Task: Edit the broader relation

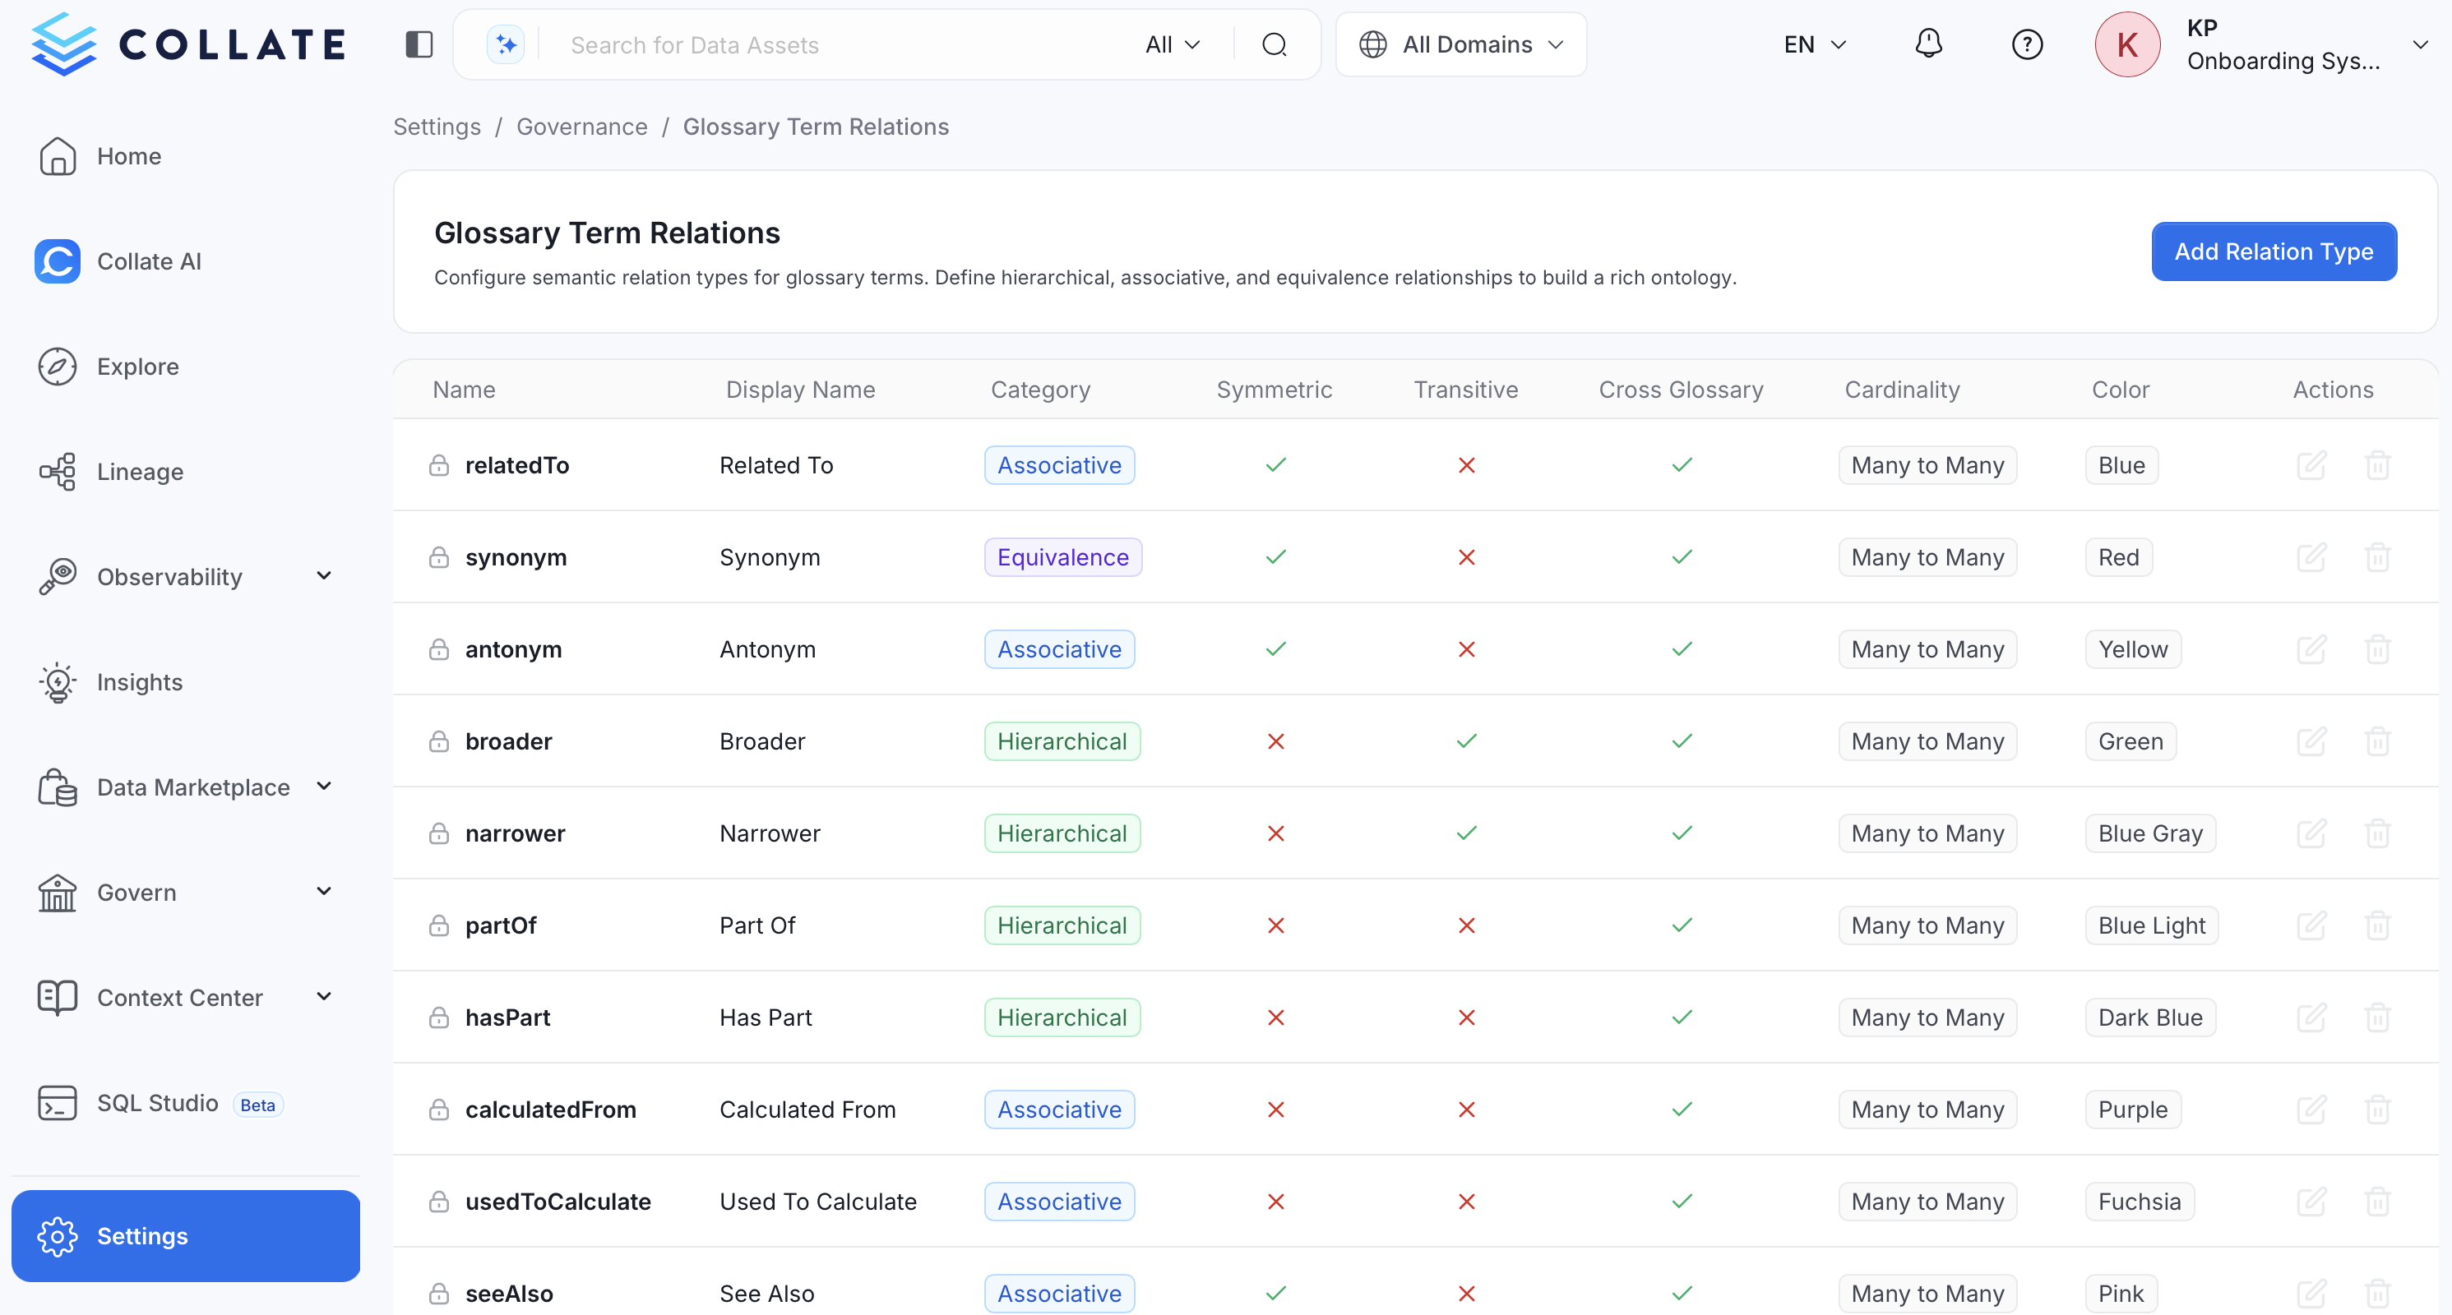Action: (x=2312, y=741)
